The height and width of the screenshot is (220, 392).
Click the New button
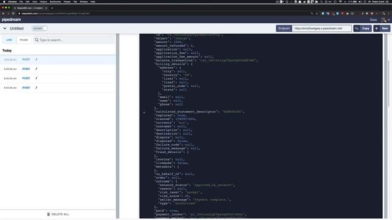pyautogui.click(x=382, y=29)
